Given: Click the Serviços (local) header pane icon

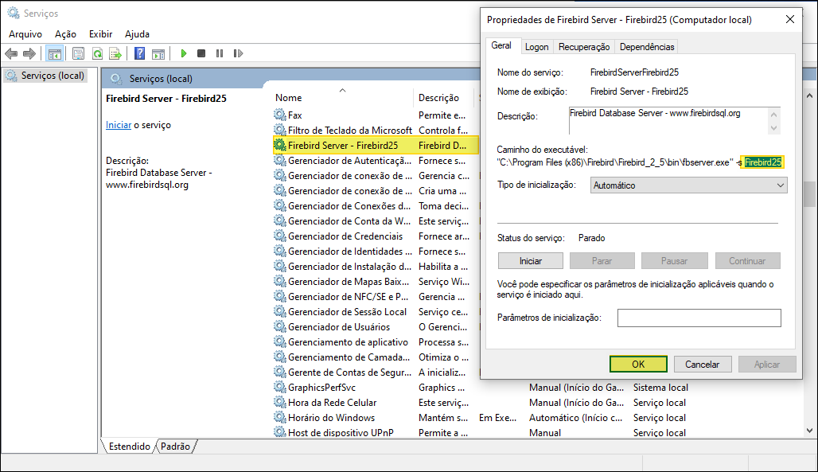Looking at the screenshot, I should [116, 79].
